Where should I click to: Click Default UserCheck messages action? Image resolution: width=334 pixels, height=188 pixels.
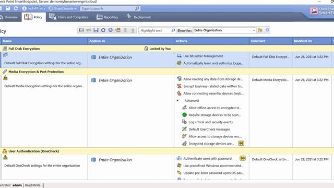click(x=209, y=130)
